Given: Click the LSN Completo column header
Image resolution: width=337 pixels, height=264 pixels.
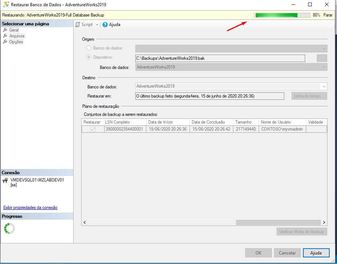Looking at the screenshot, I should [x=125, y=122].
